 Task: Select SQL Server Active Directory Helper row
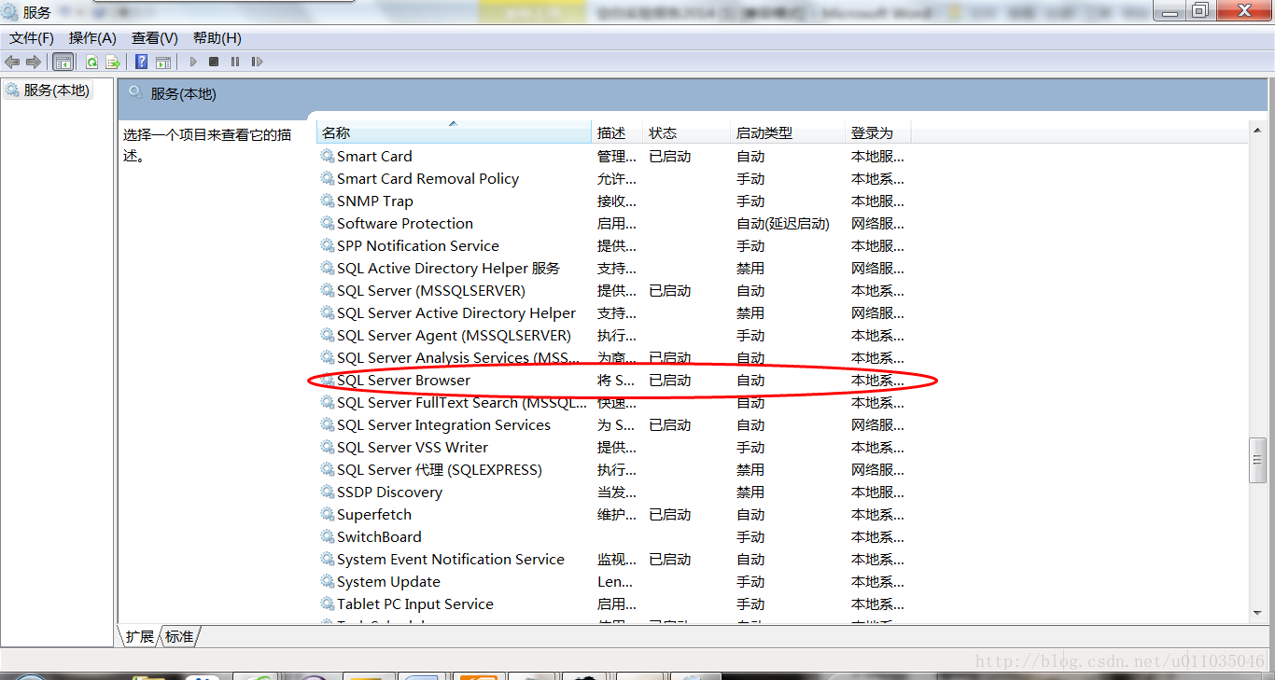coord(612,313)
